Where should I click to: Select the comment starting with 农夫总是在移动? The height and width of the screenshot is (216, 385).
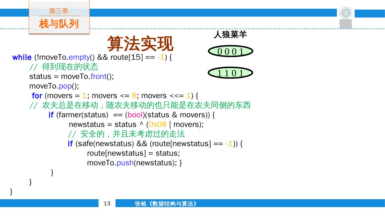pos(140,105)
